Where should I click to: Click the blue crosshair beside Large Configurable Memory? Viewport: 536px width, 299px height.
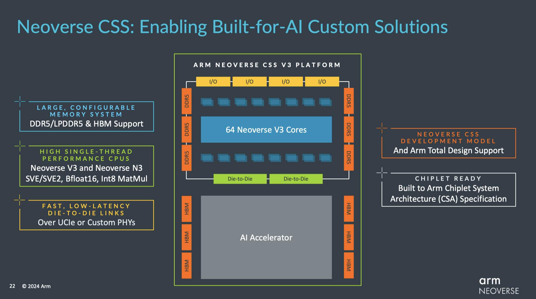(20, 101)
